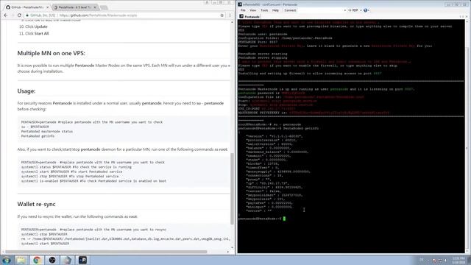Viewport: 471px width, 265px height.
Task: Close the second PentaNode browser tab
Action: click(x=95, y=7)
